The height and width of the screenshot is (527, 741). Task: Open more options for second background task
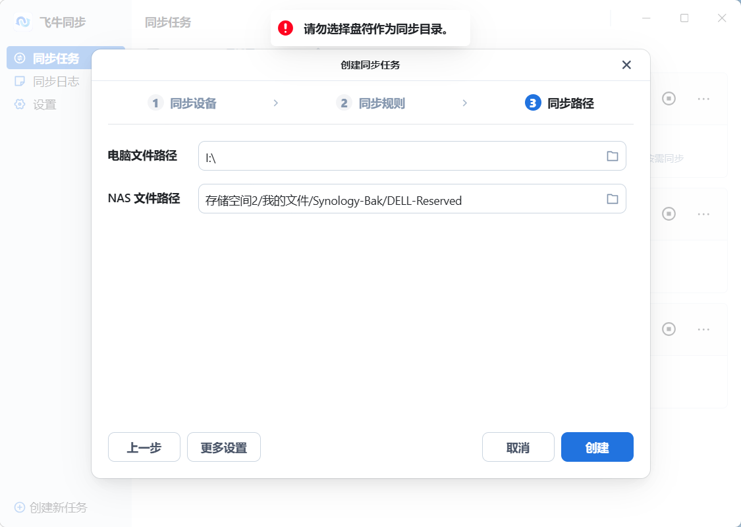click(x=703, y=214)
